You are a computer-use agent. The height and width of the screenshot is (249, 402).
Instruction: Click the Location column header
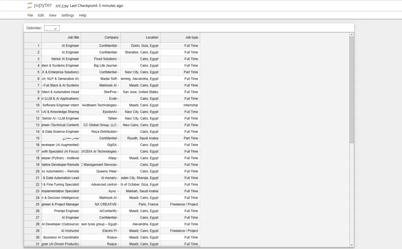141,37
